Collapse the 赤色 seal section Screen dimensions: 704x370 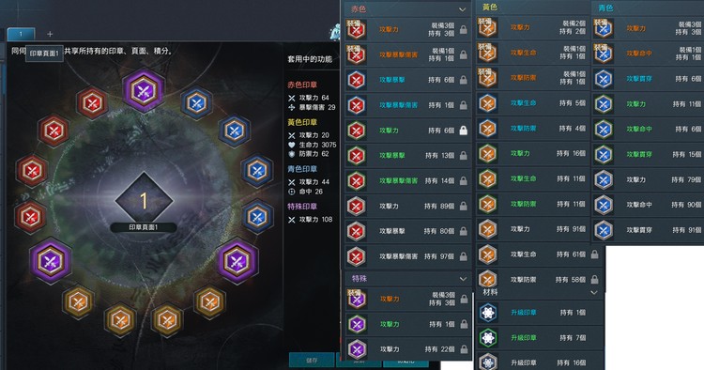(463, 9)
